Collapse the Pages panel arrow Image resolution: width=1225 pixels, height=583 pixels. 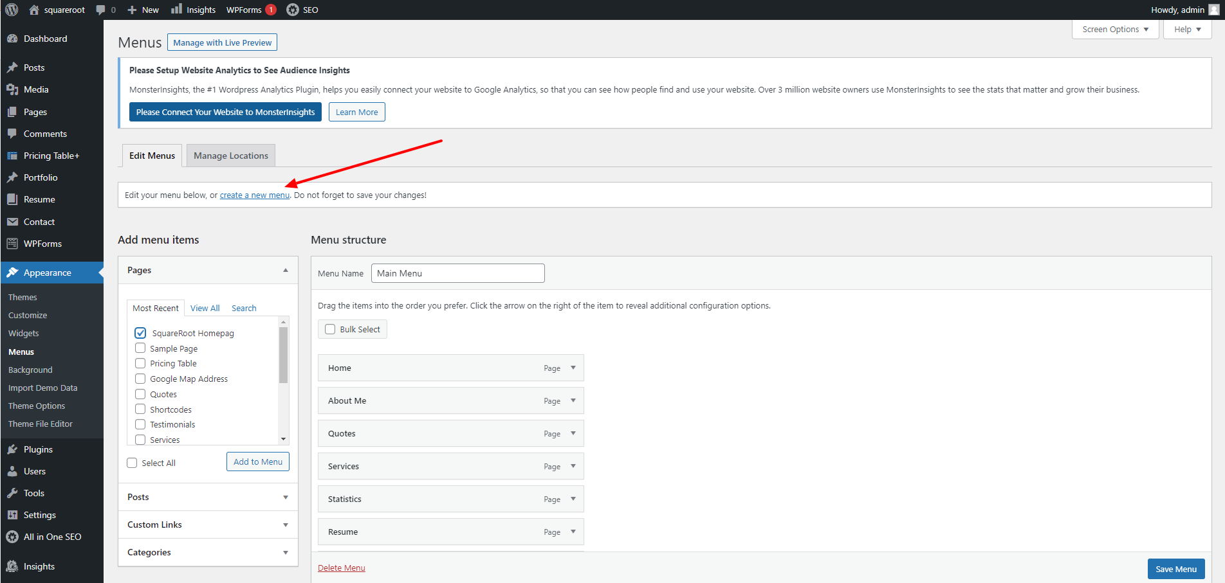pos(286,271)
